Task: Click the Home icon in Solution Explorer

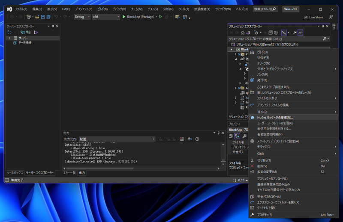Action: point(243,33)
